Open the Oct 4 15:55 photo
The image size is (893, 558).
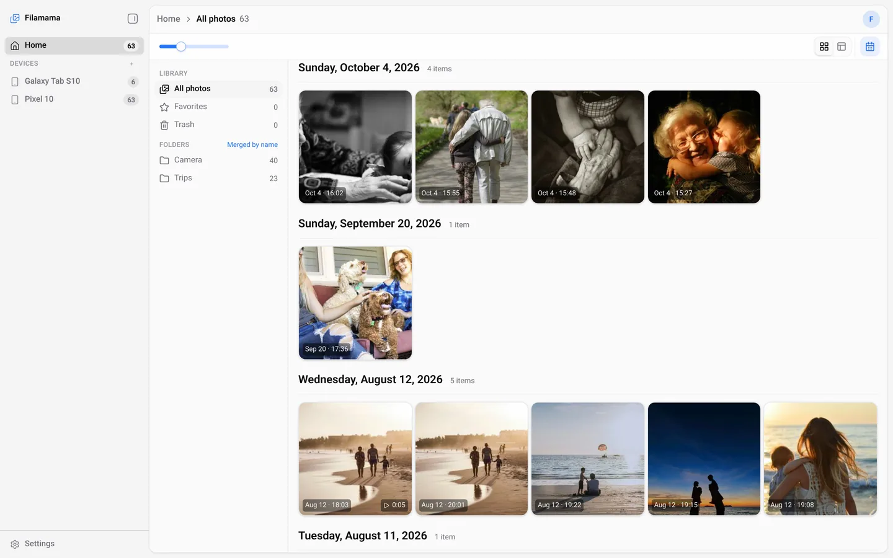tap(471, 147)
